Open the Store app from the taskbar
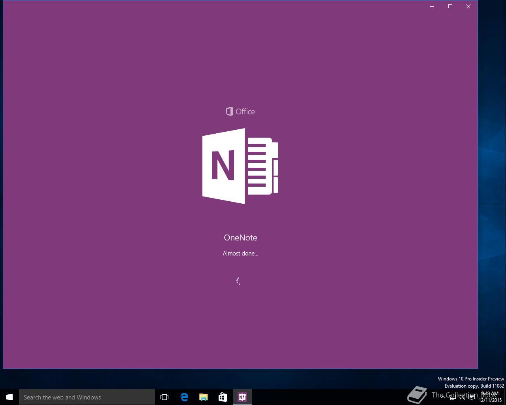The height and width of the screenshot is (405, 506). pyautogui.click(x=223, y=397)
